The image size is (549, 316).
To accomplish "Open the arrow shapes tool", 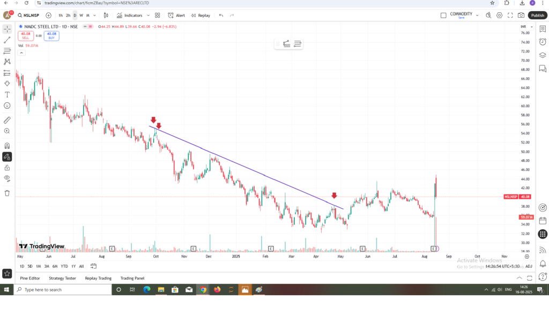I will (7, 84).
